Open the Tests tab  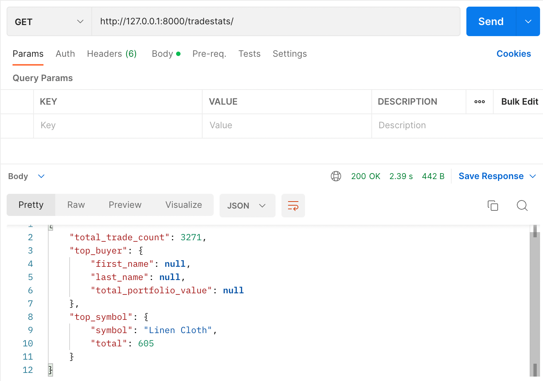pos(249,54)
